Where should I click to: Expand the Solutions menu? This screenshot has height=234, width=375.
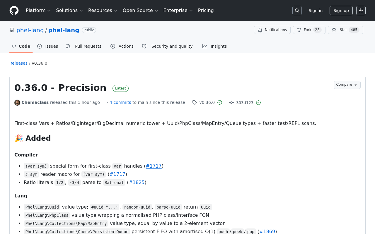[69, 11]
